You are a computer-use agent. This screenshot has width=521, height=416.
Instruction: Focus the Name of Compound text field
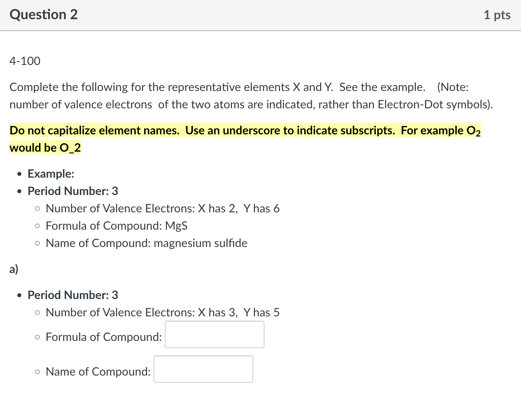203,369
